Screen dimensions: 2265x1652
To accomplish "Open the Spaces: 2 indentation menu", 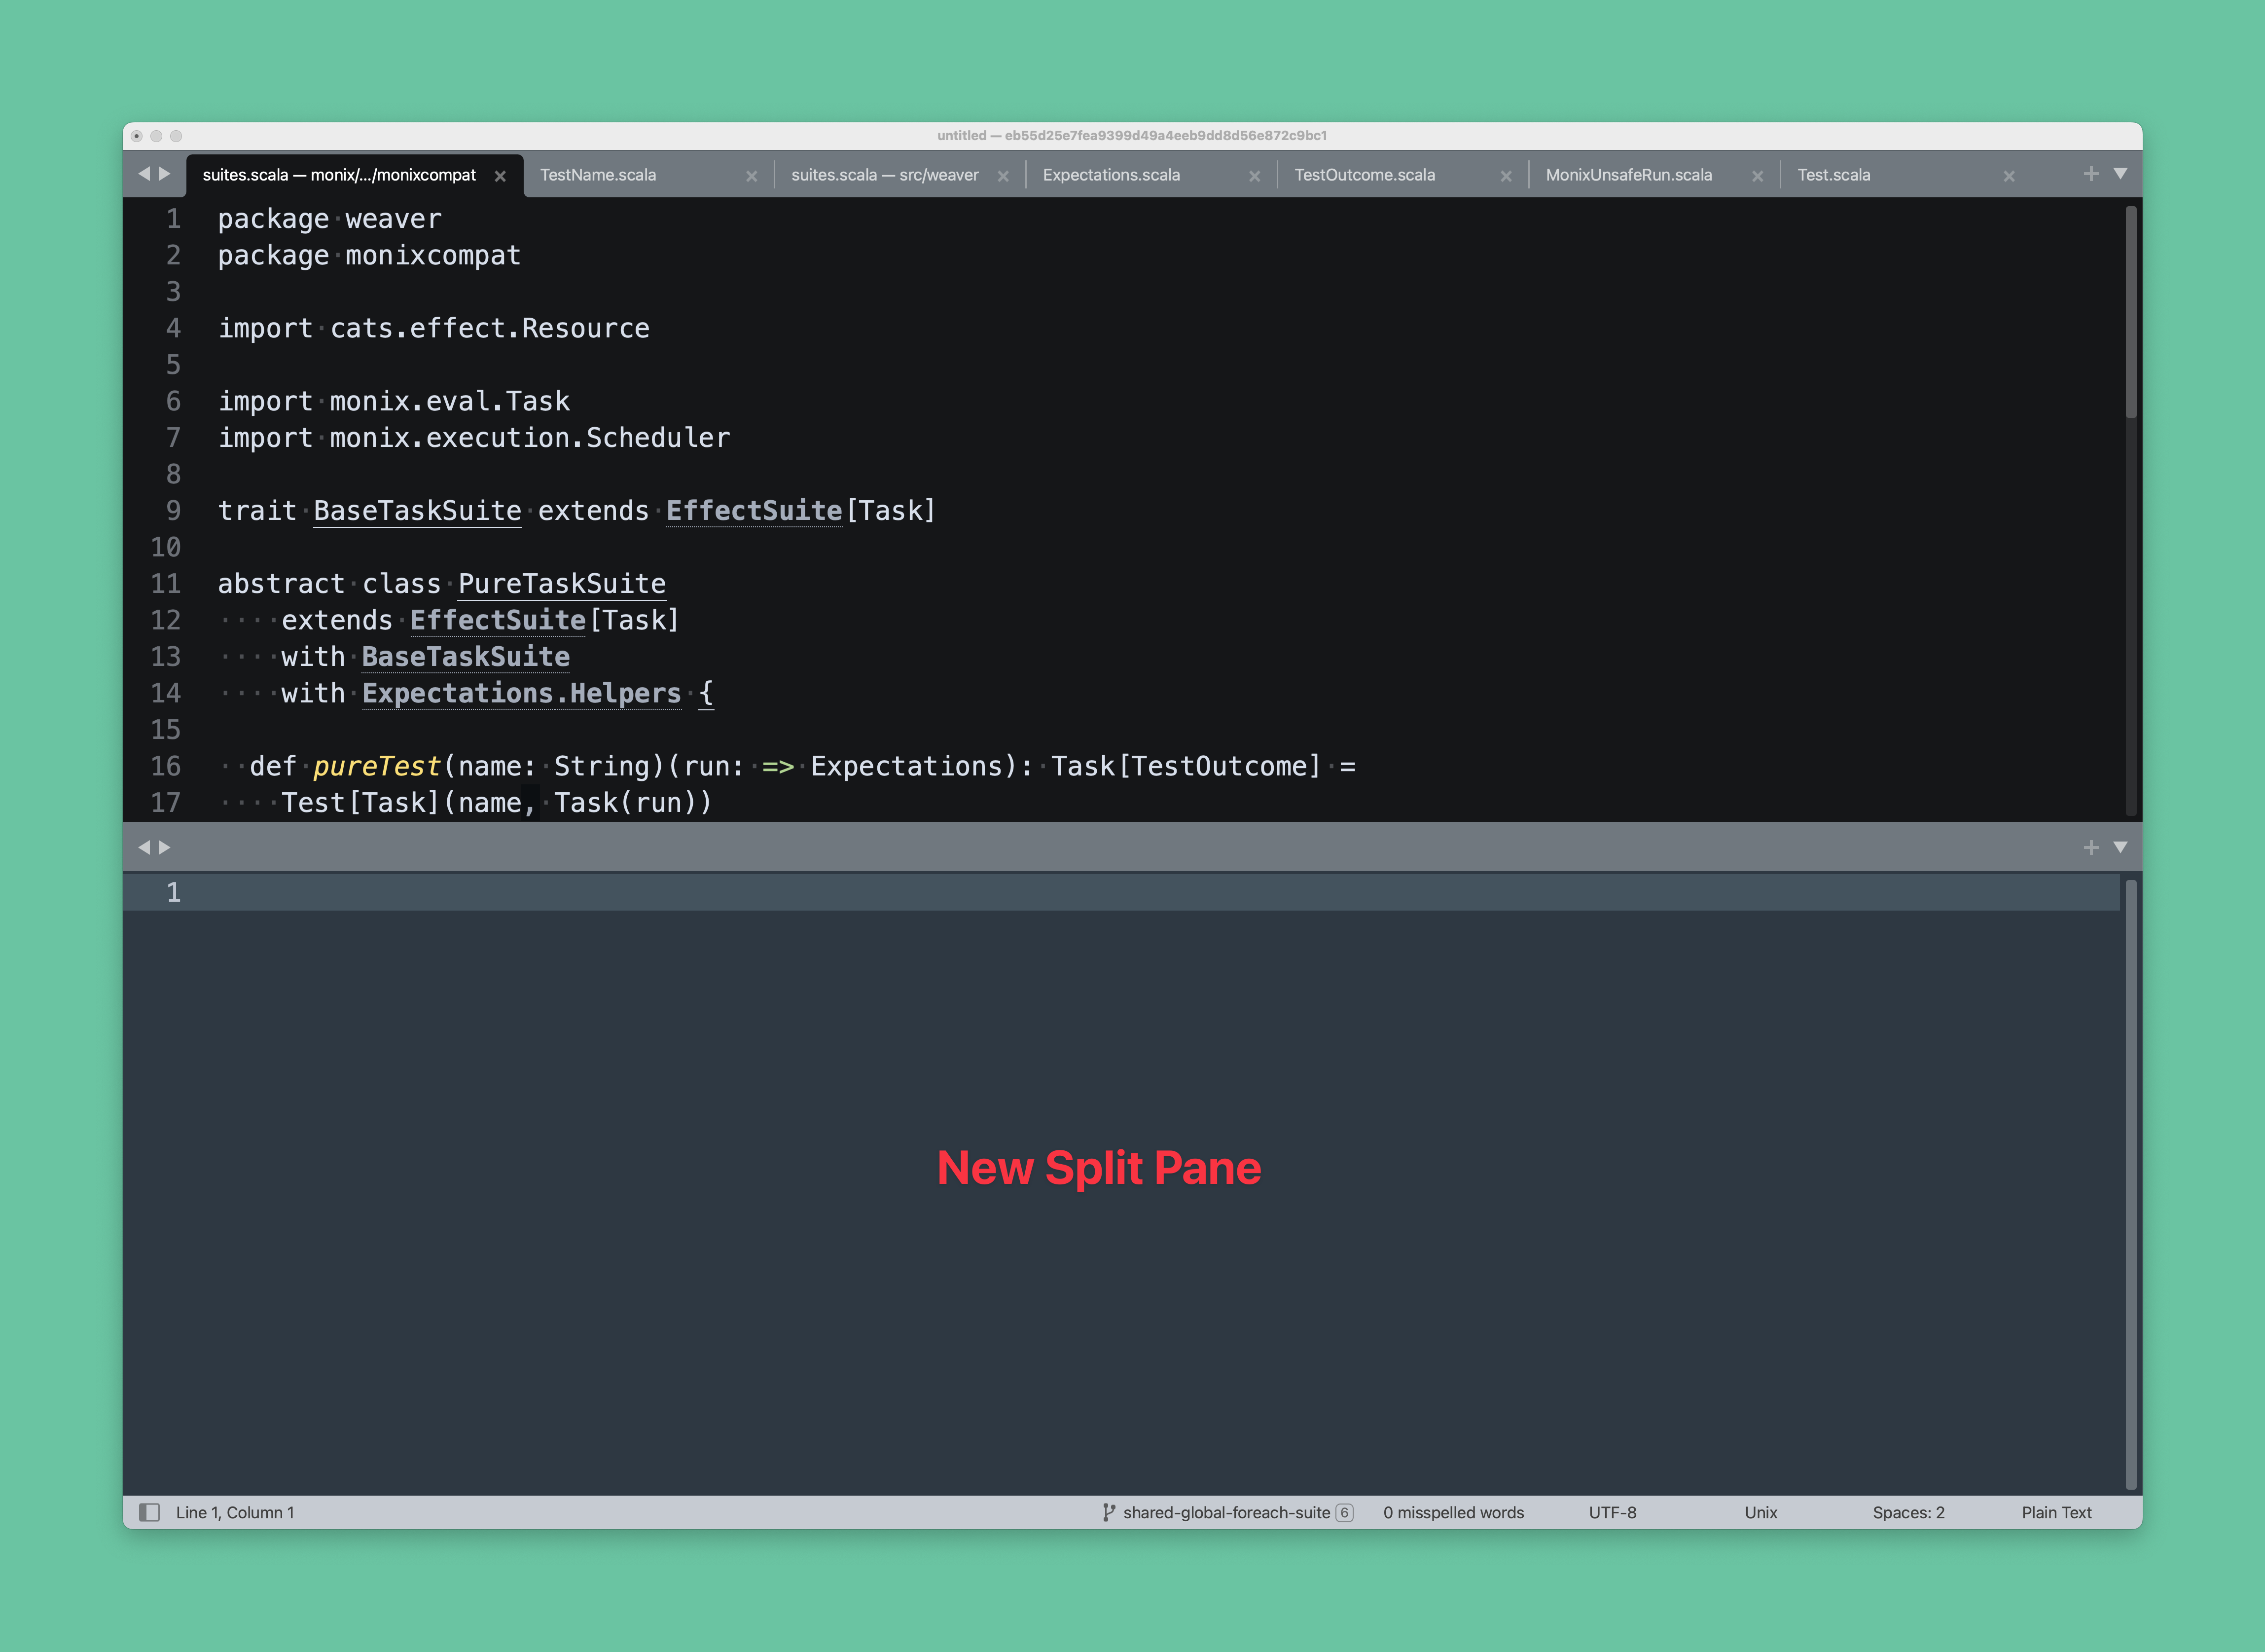I will [1907, 1512].
